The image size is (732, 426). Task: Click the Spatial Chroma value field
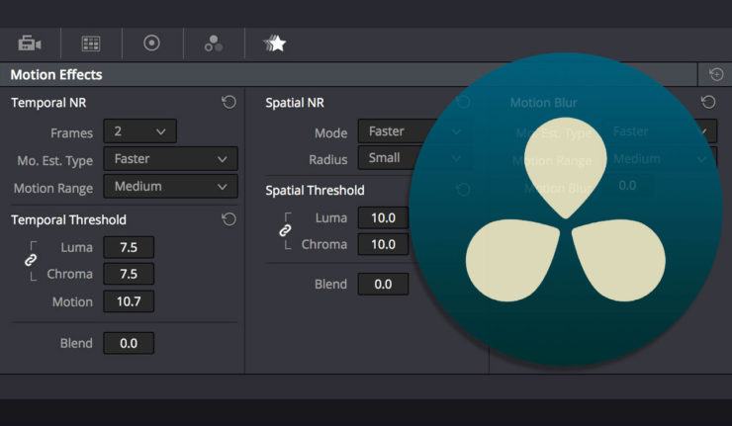pyautogui.click(x=383, y=244)
